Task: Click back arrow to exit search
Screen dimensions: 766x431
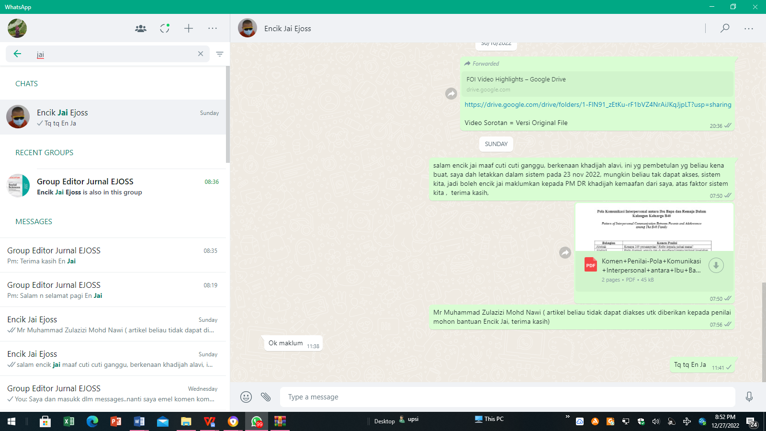Action: [18, 54]
